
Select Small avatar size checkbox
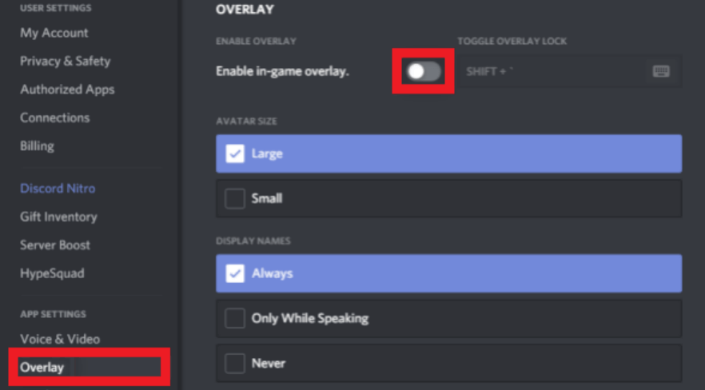235,198
